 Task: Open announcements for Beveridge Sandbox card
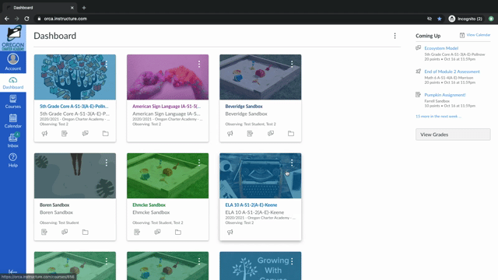coord(230,134)
